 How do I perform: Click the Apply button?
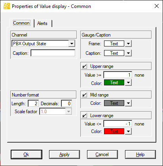(64, 154)
